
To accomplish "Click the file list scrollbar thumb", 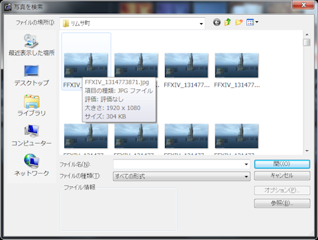I will click(x=307, y=42).
